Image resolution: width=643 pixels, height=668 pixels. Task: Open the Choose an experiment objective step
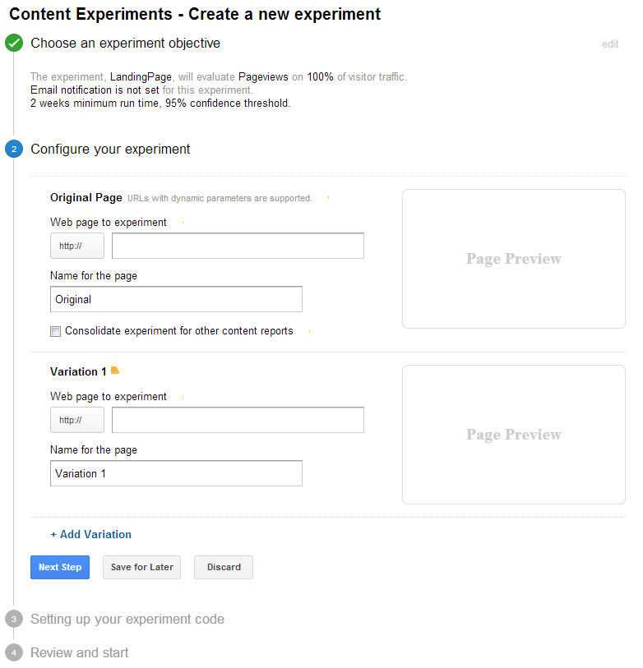(125, 44)
